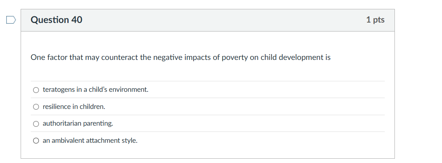The image size is (442, 163).
Task: Select the 'teratogens in a child's environment' radio button
Action: click(36, 90)
